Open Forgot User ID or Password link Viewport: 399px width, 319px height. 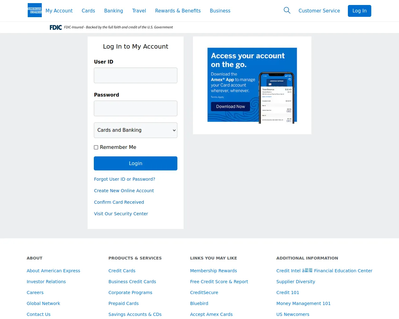click(x=124, y=179)
